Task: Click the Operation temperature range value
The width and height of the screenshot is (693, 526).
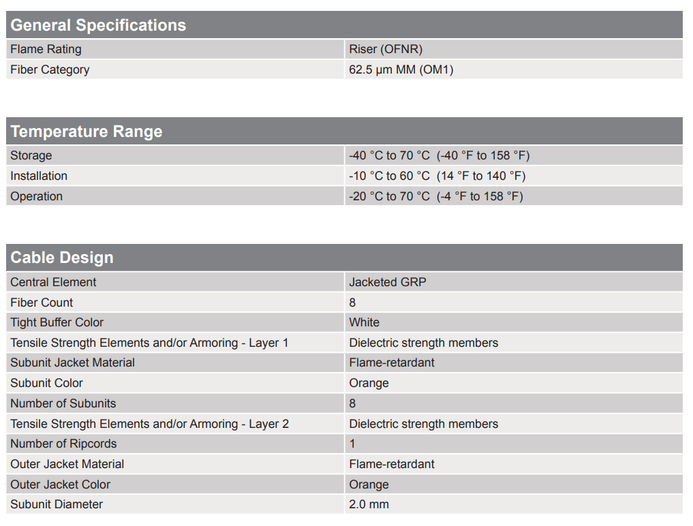Action: (x=435, y=196)
